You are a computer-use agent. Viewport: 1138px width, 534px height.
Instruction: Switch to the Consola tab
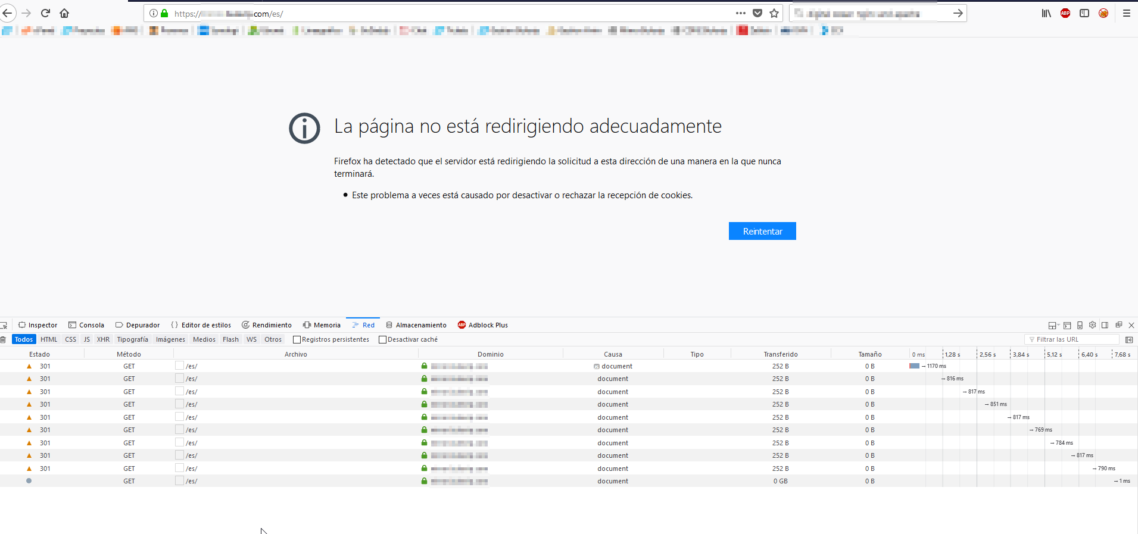point(86,325)
